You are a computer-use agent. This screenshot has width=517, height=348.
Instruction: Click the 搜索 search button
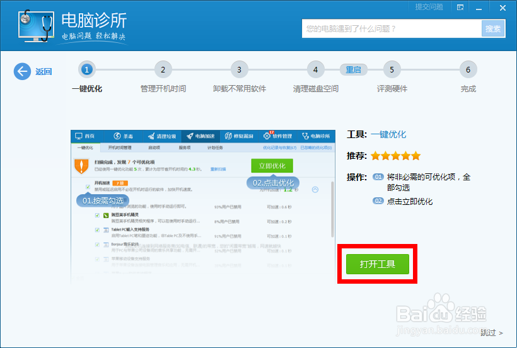[x=493, y=28]
